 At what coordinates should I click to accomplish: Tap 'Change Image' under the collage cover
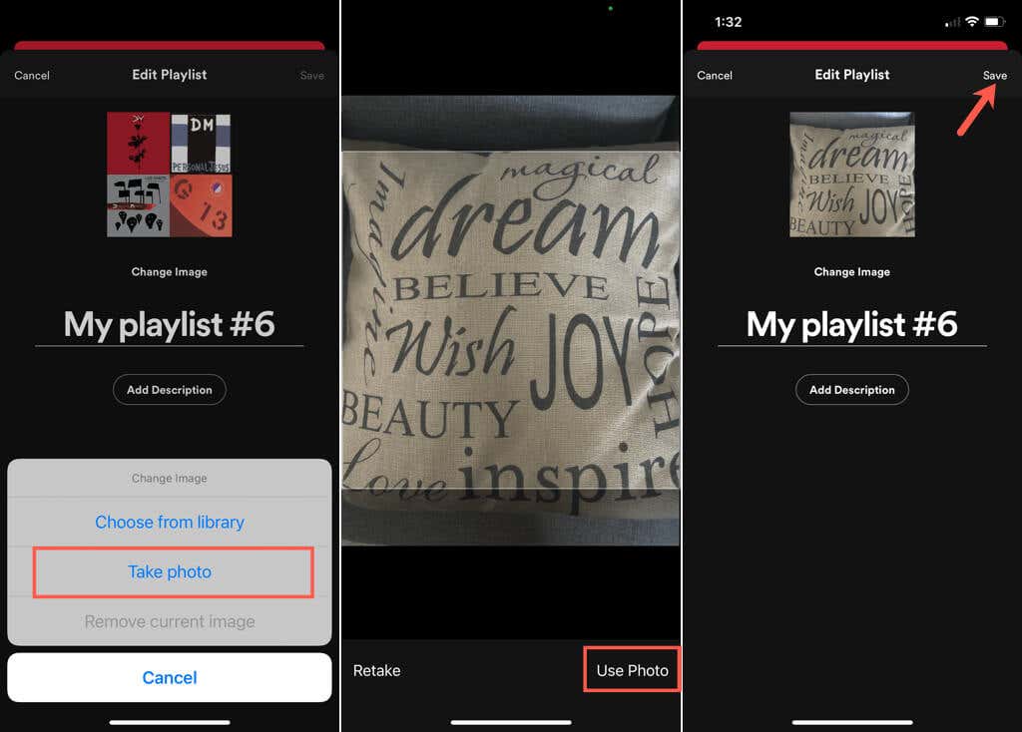[x=170, y=271]
